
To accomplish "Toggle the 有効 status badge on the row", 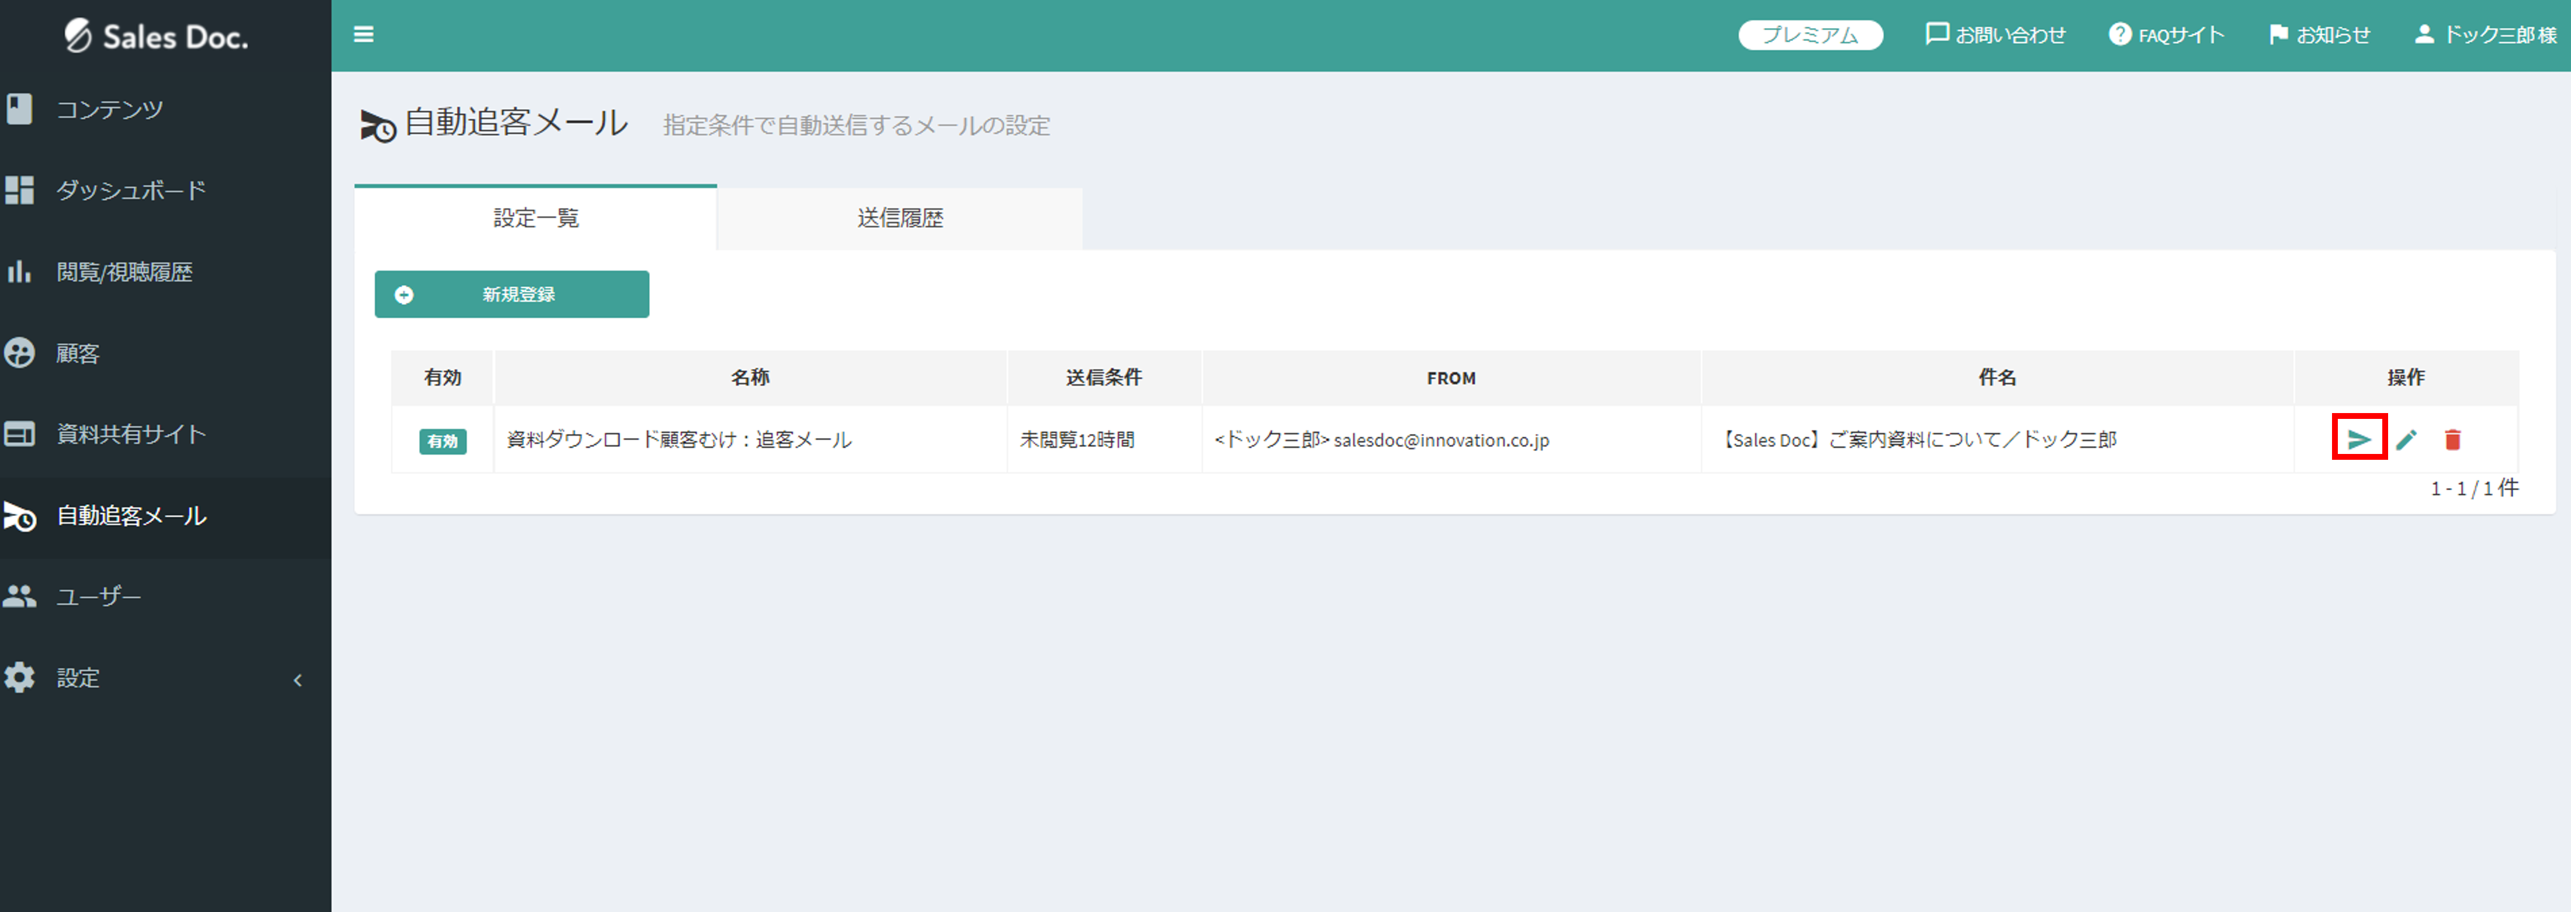I will point(443,441).
